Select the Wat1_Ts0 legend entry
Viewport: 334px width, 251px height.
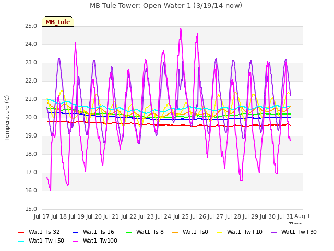click(x=190, y=232)
